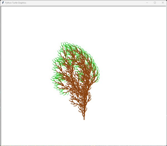167x146 pixels.
Task: Minimize the Python Turtle Graphics window
Action: click(x=147, y=3)
